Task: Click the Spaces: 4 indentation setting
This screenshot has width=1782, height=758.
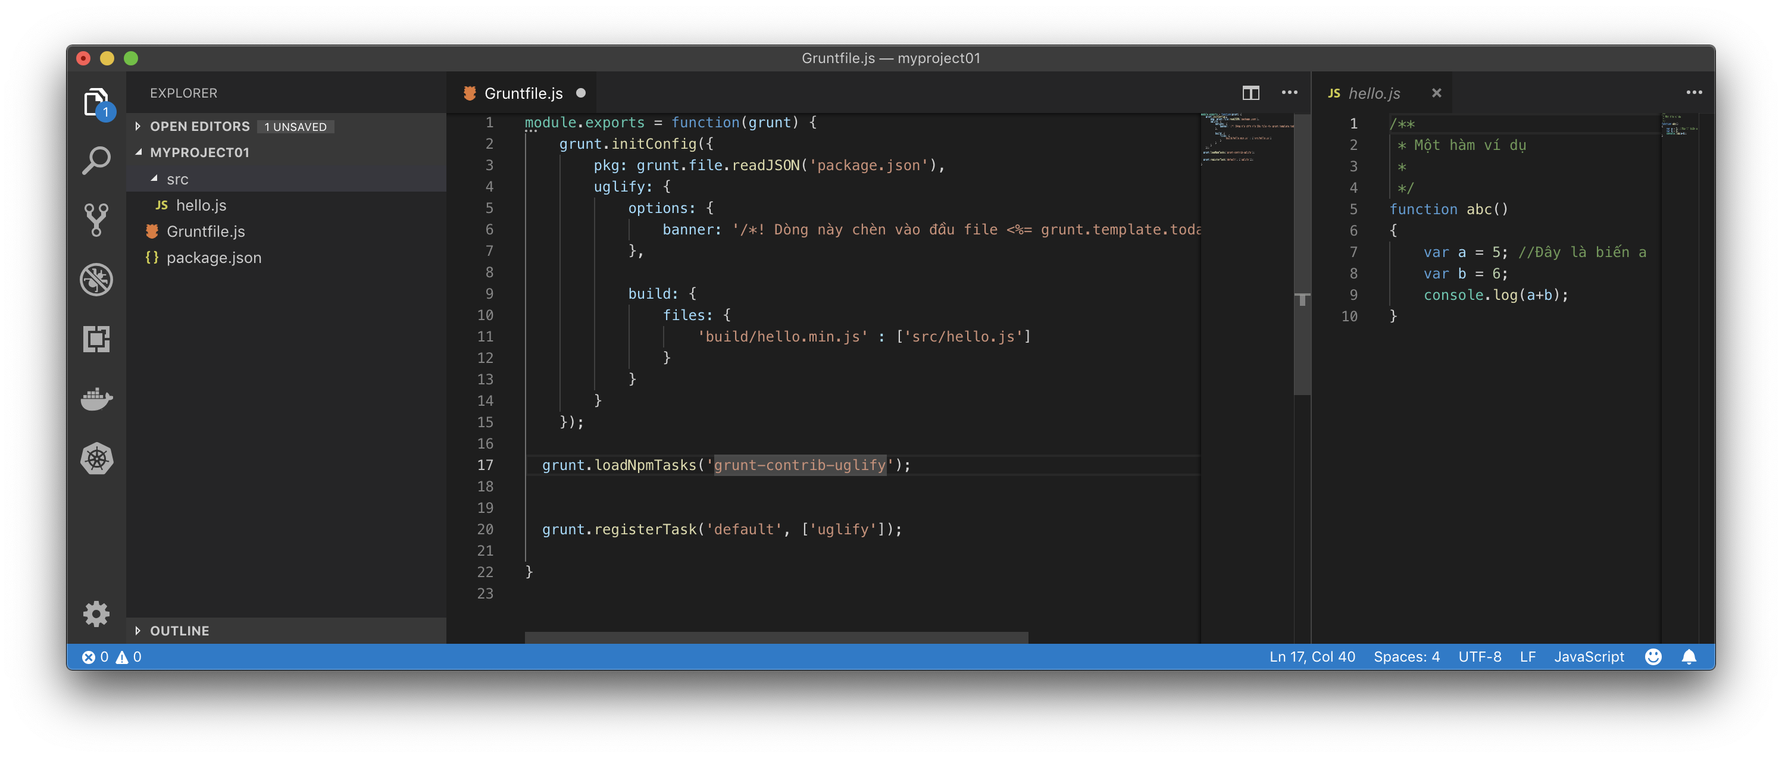Action: (x=1406, y=657)
